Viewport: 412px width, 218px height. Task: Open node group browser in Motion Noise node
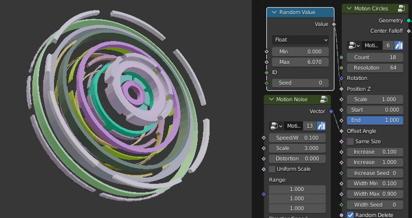(x=276, y=126)
